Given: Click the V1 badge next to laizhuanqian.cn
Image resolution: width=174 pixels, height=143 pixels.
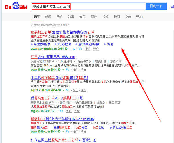Looking at the screenshot, I should point(80,49).
